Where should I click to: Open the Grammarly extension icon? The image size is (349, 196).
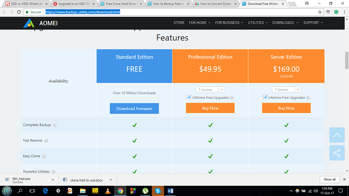[336, 12]
